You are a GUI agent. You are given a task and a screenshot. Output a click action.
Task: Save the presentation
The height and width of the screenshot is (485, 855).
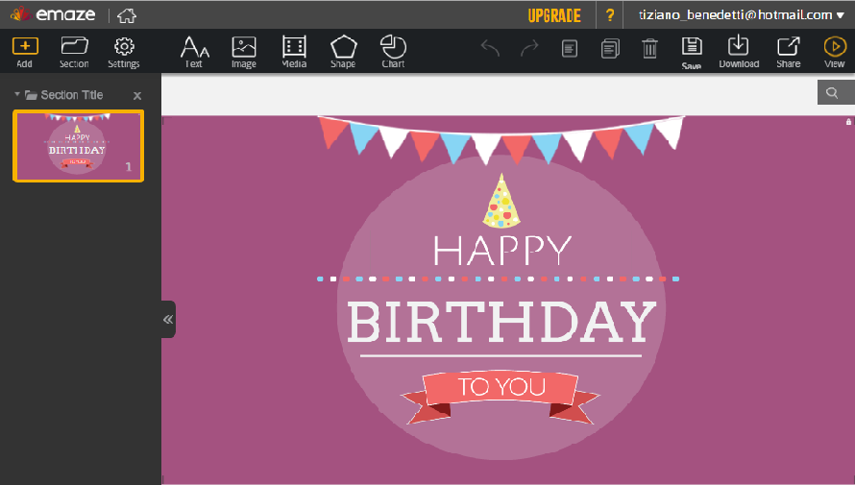point(692,53)
